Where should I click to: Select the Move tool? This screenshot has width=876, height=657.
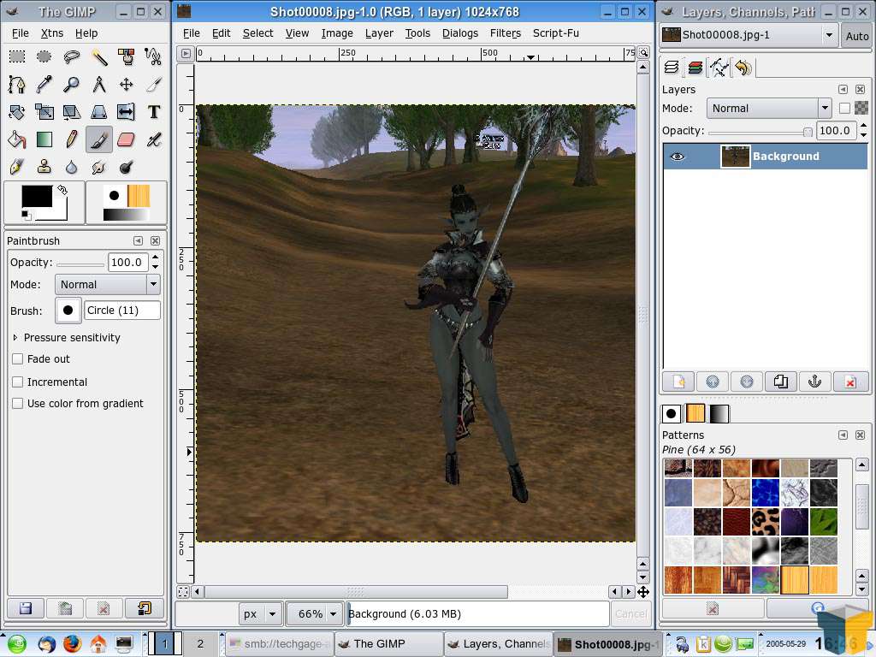click(127, 85)
